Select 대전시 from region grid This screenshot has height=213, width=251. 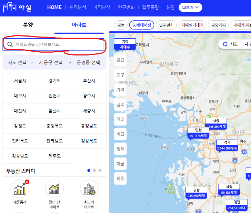pyautogui.click(x=20, y=111)
